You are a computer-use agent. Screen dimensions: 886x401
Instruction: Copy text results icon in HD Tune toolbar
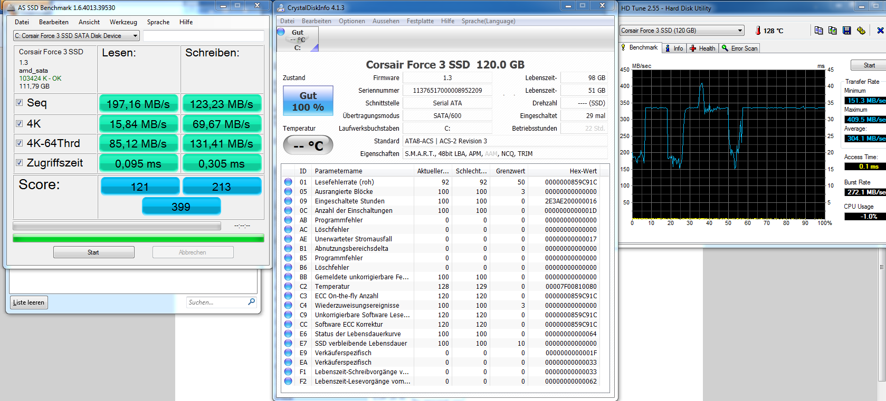tap(818, 31)
